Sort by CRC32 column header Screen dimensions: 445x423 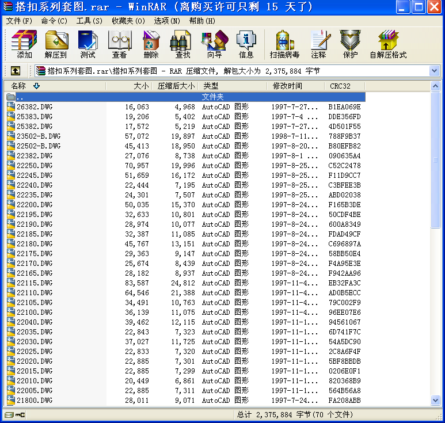344,86
